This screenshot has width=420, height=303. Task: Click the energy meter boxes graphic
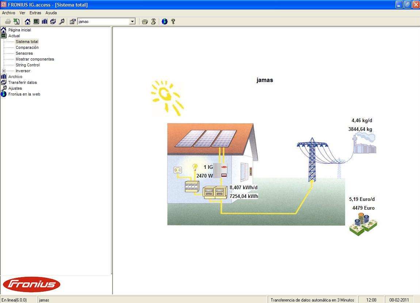pyautogui.click(x=215, y=193)
